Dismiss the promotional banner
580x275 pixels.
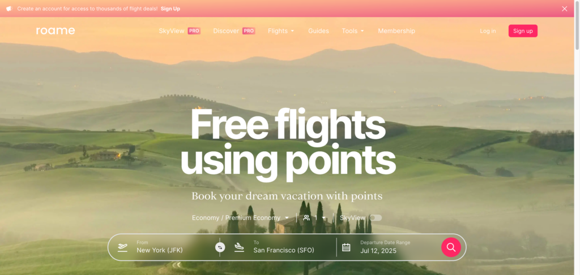(565, 8)
